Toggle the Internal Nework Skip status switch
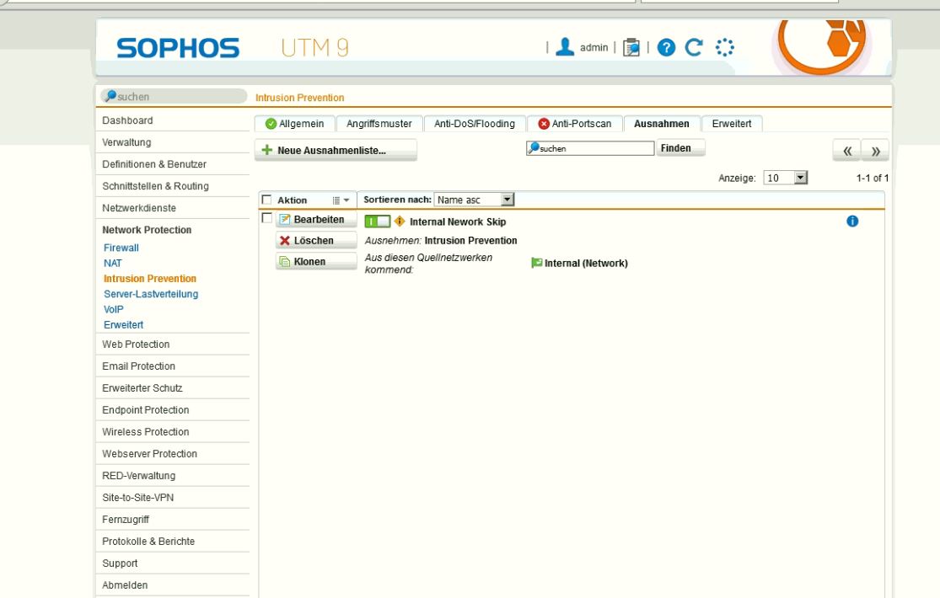Image resolution: width=940 pixels, height=598 pixels. [379, 222]
